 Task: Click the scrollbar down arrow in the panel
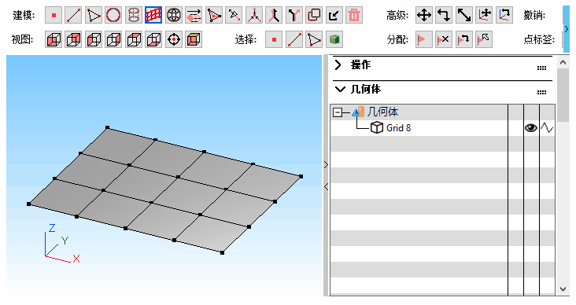563,289
